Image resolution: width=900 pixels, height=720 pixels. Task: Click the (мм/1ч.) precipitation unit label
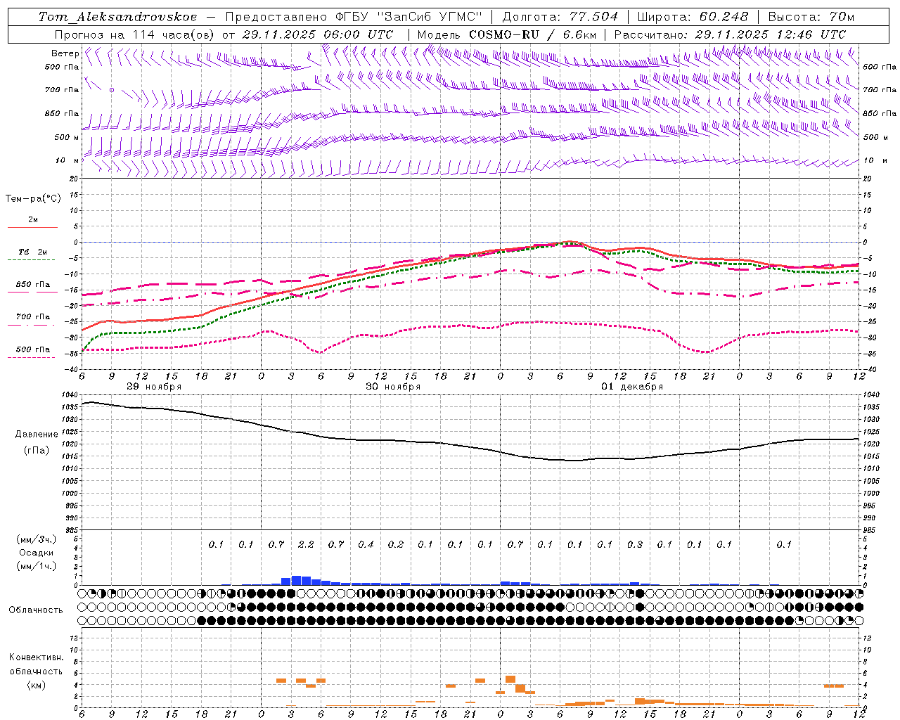[x=36, y=565]
